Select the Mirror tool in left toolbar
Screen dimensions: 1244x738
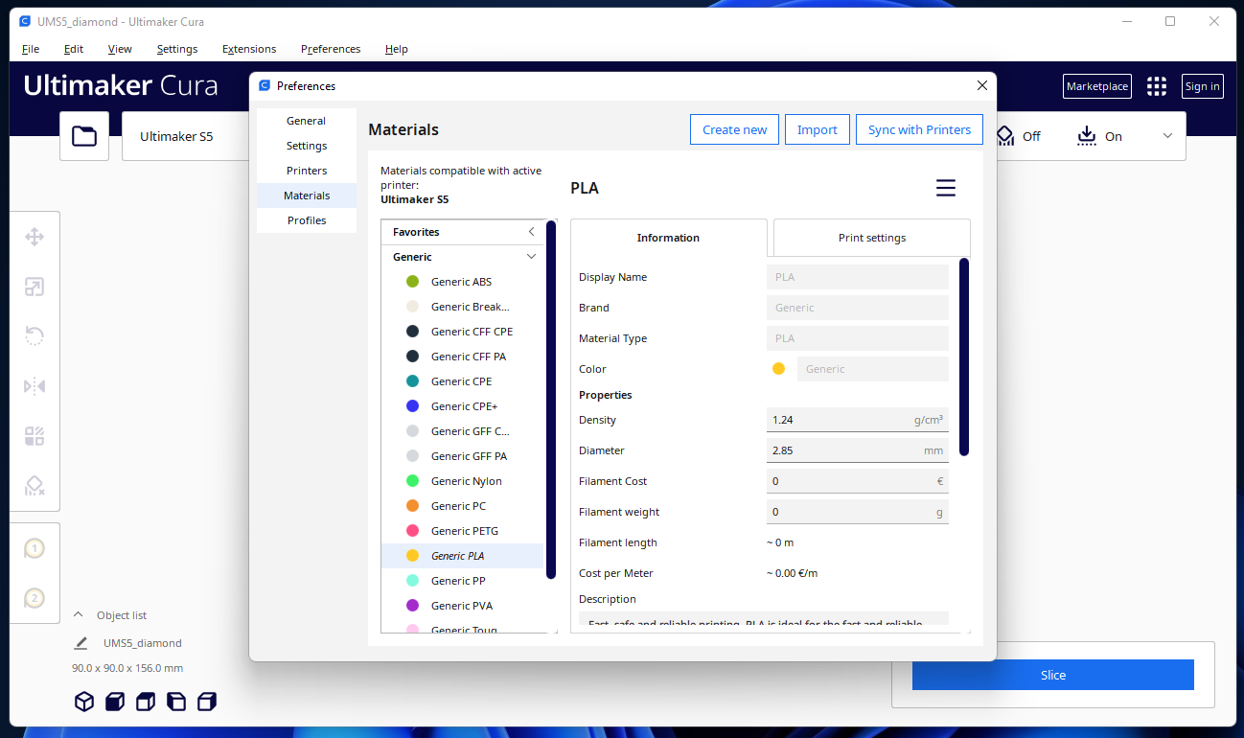coord(35,386)
